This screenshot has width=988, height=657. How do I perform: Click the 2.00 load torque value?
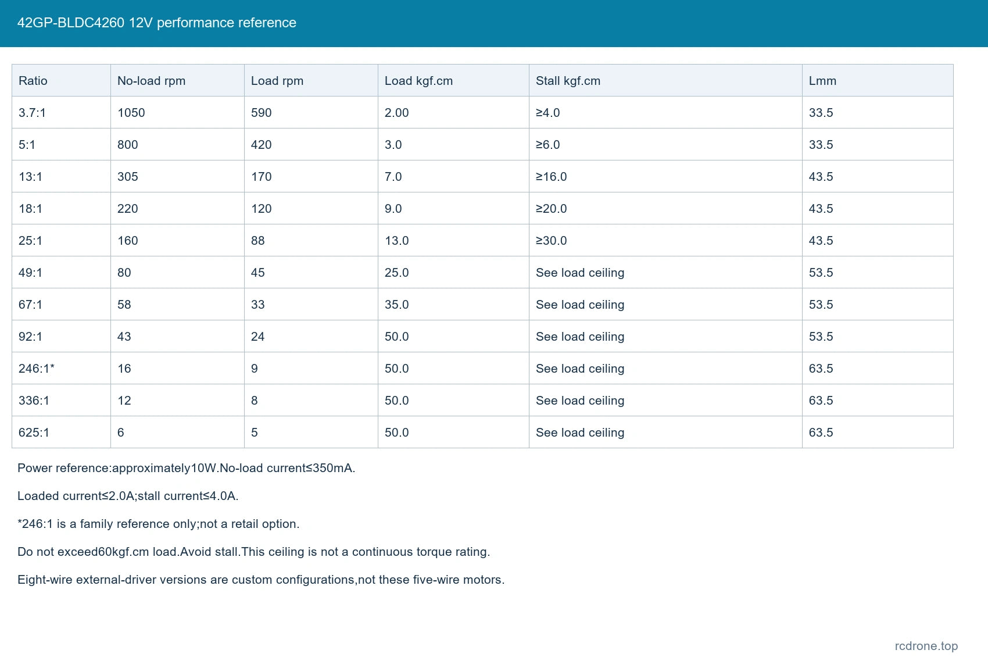click(397, 113)
